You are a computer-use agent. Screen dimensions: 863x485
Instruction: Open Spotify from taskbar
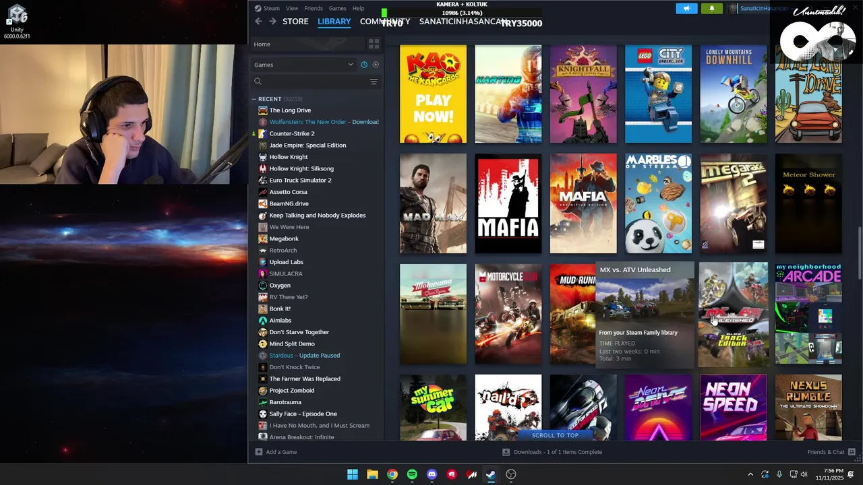click(x=412, y=474)
